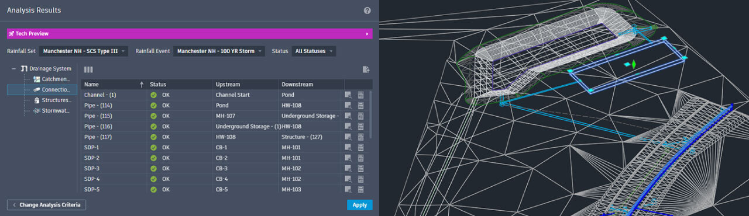749x216 pixels.
Task: Click the MH-107 upstream cell
Action: pyautogui.click(x=245, y=116)
